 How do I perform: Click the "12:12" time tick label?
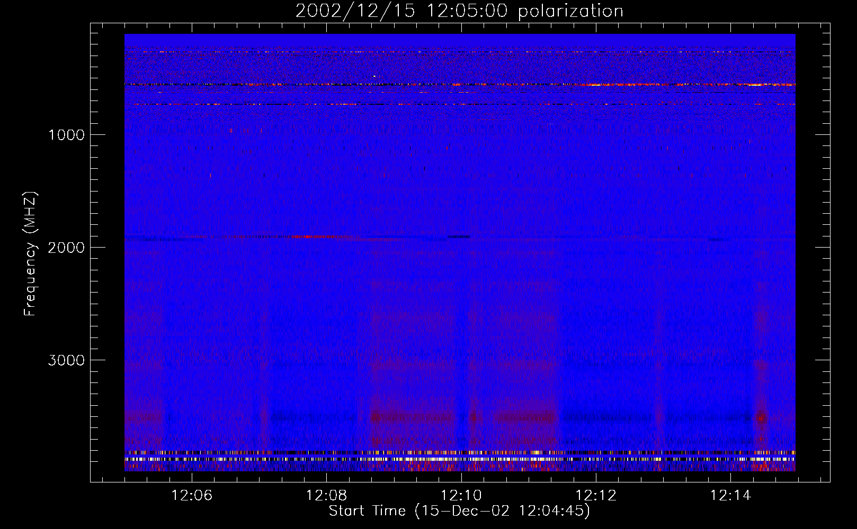click(596, 496)
